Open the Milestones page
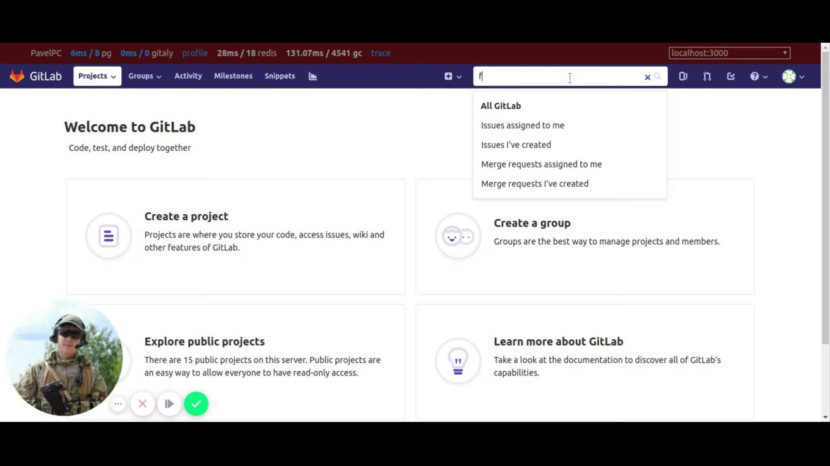Image resolution: width=830 pixels, height=466 pixels. coord(233,76)
